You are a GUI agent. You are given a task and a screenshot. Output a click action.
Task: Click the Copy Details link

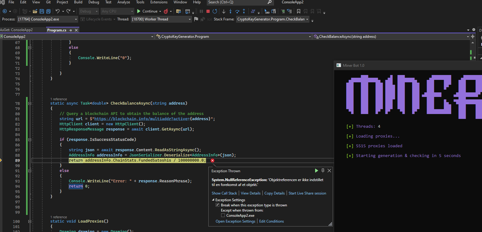275,193
